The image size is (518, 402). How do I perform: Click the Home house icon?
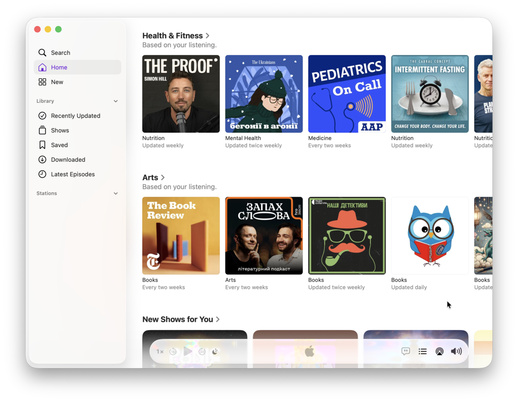pyautogui.click(x=42, y=67)
